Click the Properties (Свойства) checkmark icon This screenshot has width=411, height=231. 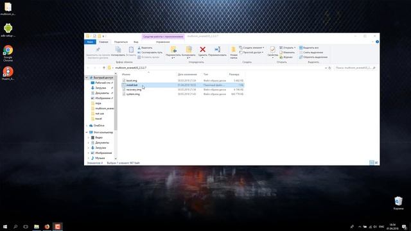pyautogui.click(x=272, y=49)
